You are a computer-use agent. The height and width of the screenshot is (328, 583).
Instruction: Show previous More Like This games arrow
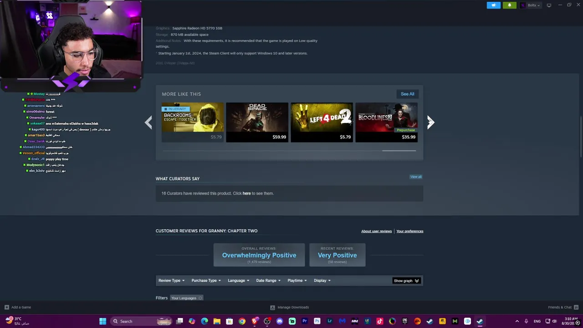pos(148,122)
